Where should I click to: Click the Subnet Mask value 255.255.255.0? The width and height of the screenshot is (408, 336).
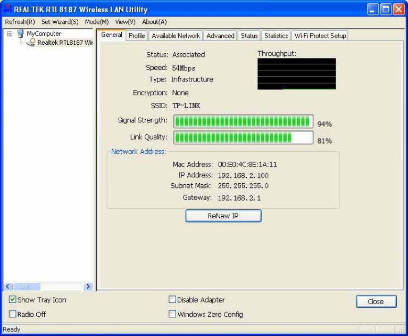coord(243,186)
